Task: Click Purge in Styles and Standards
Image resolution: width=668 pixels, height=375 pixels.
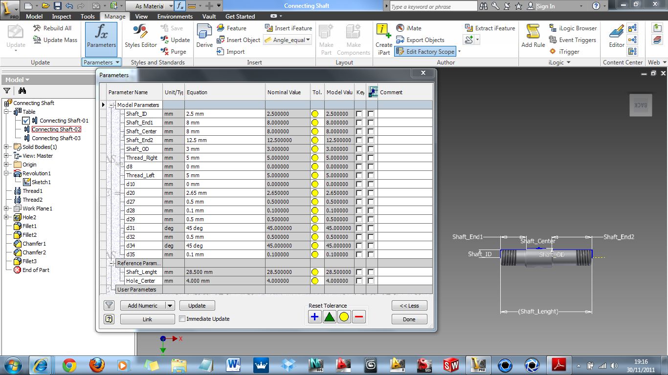Action: coord(173,52)
